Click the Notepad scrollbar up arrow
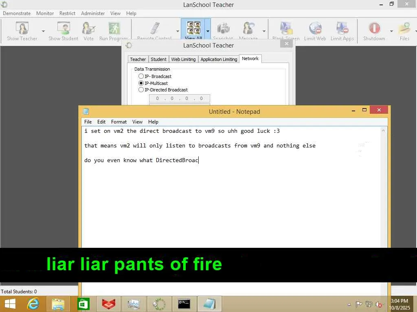 click(x=383, y=130)
